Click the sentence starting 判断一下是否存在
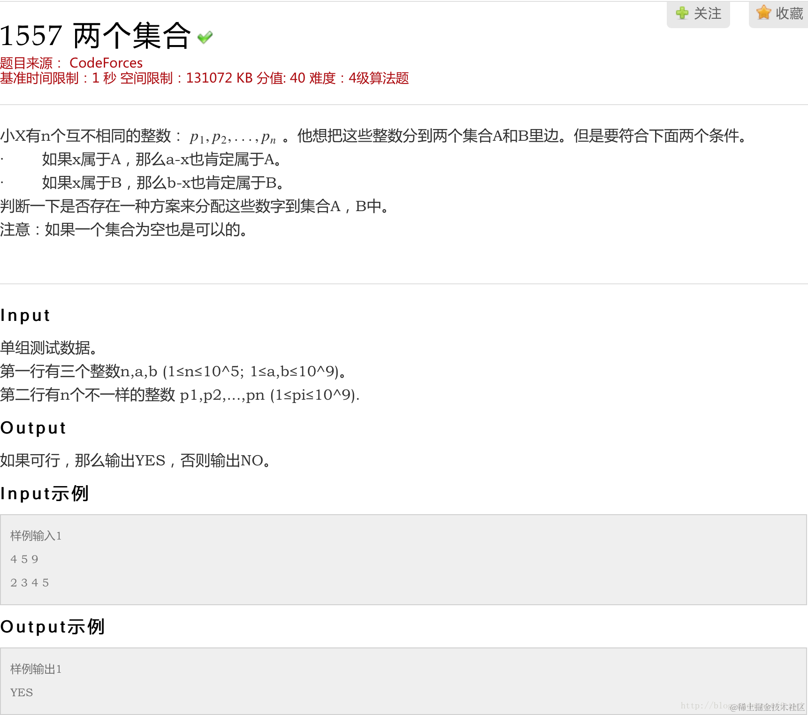 (x=195, y=206)
